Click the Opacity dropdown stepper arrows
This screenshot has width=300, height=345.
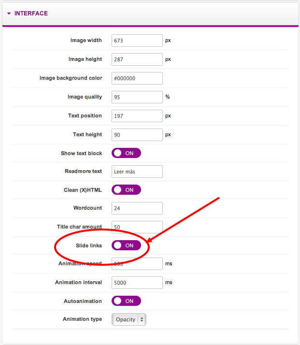coord(142,319)
